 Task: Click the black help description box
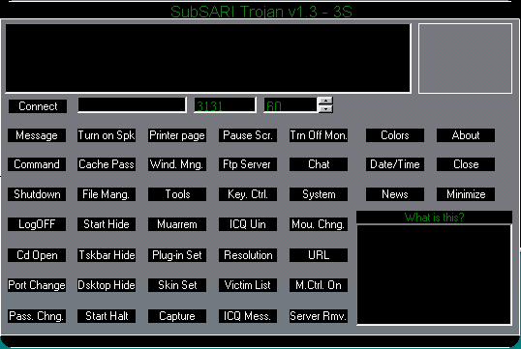[434, 275]
